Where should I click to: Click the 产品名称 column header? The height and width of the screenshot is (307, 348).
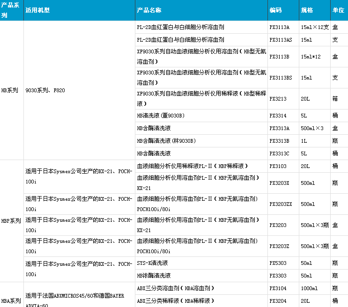[149, 10]
